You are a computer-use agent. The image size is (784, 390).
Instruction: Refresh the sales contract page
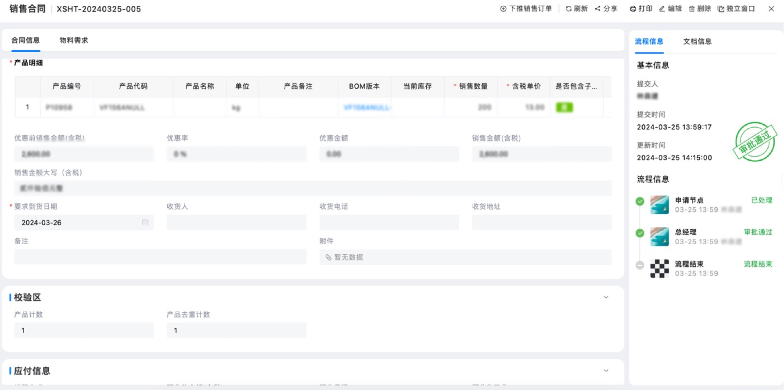click(x=568, y=9)
